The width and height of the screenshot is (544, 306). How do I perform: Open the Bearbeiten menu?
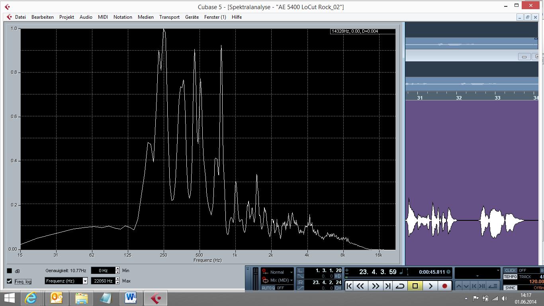pos(43,17)
